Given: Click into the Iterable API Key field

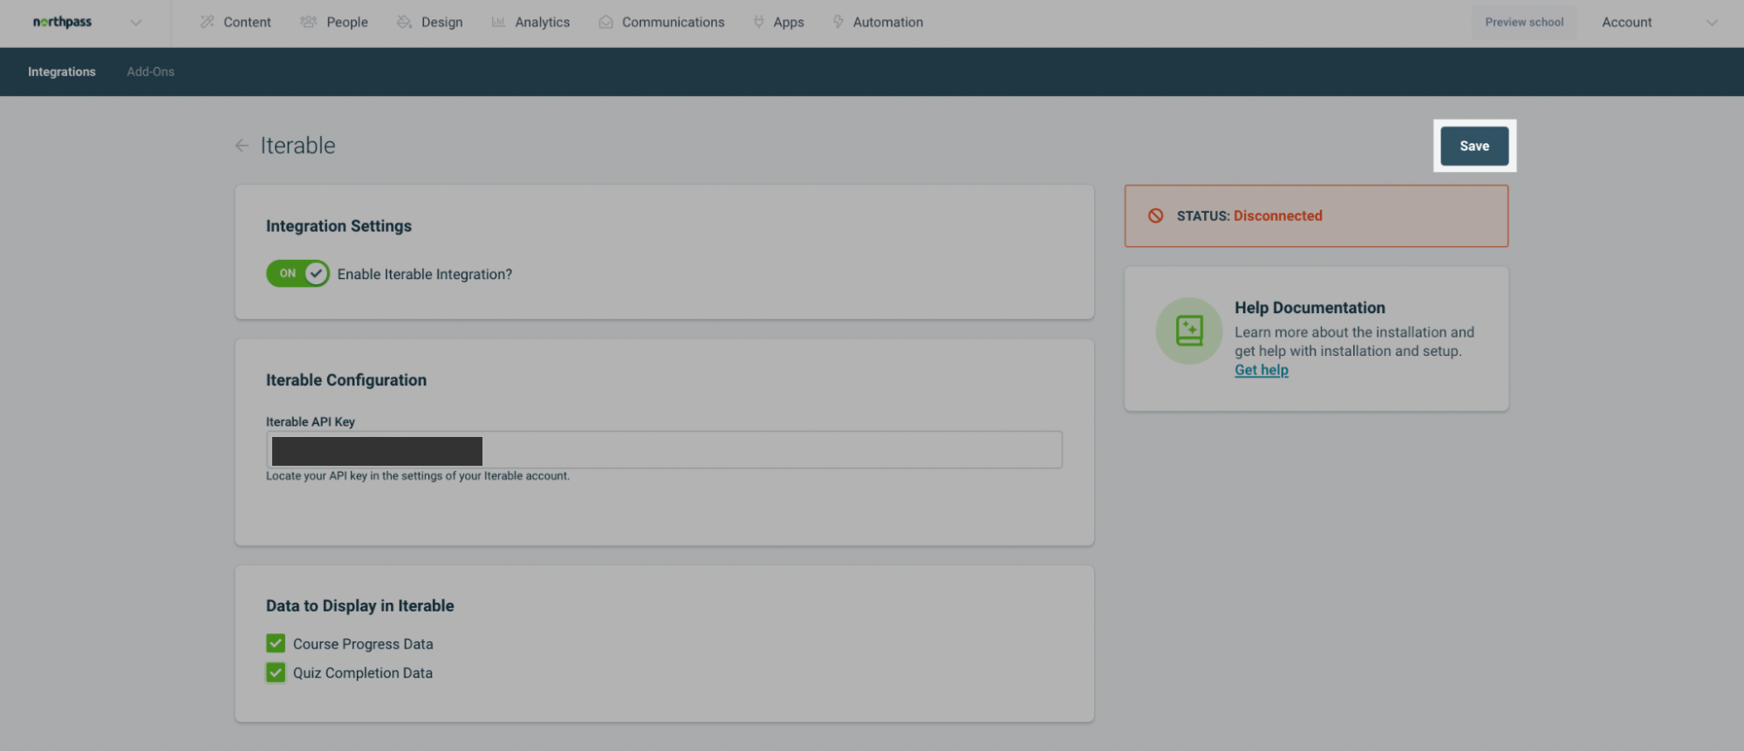Looking at the screenshot, I should (x=664, y=450).
